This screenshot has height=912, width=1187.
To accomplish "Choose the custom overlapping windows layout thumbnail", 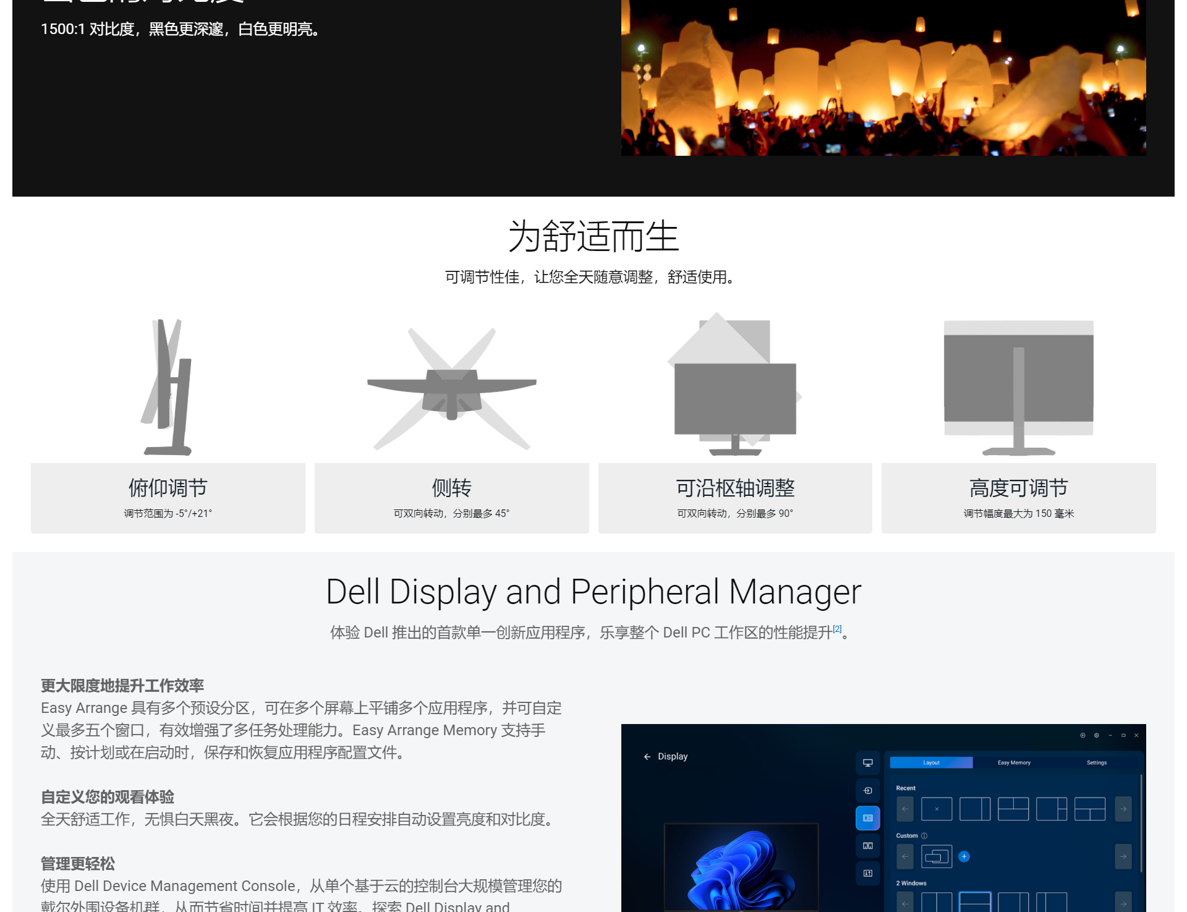I will click(936, 856).
